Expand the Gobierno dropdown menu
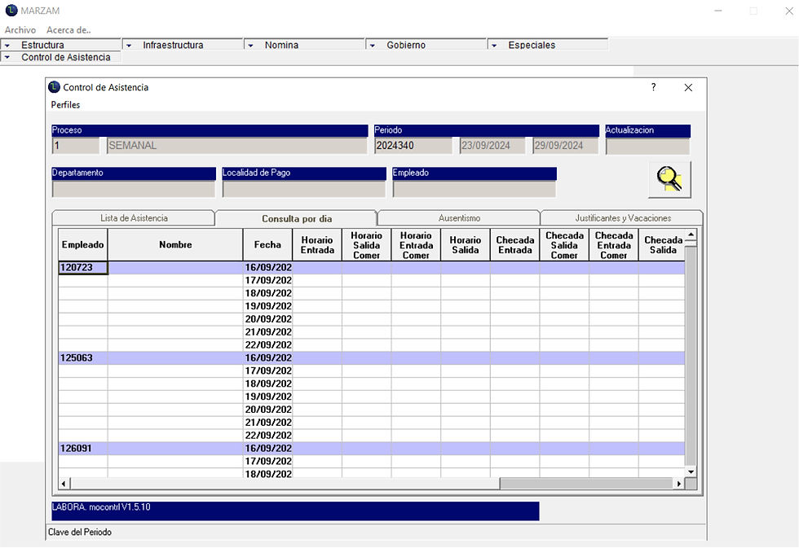 point(426,45)
